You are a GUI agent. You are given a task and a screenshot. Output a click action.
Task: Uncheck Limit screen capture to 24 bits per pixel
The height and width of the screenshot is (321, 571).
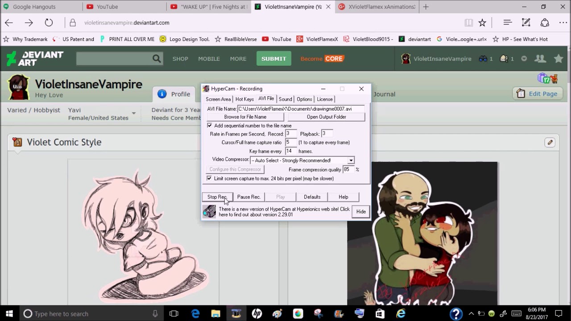[209, 178]
